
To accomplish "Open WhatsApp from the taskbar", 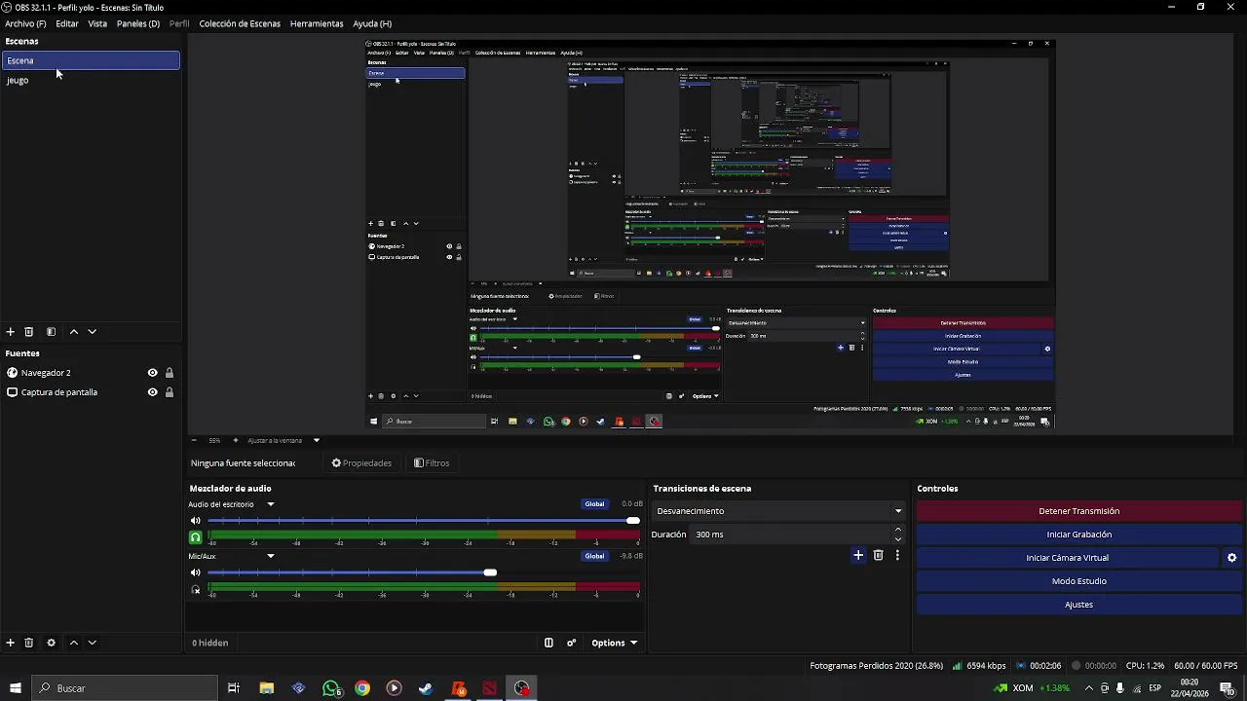I will [331, 688].
